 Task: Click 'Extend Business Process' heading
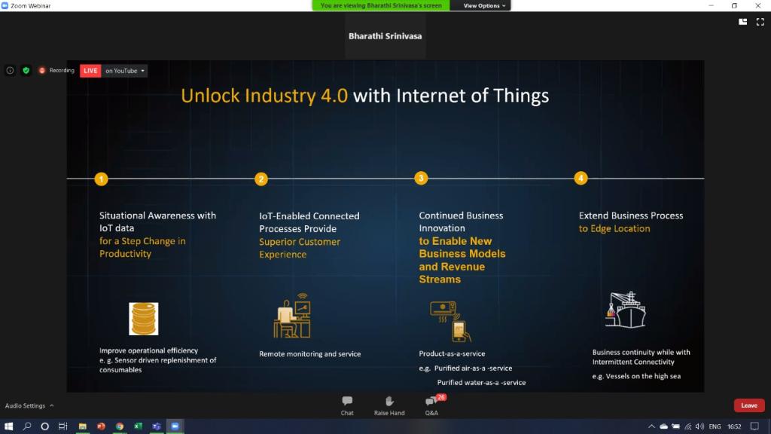[x=631, y=215]
